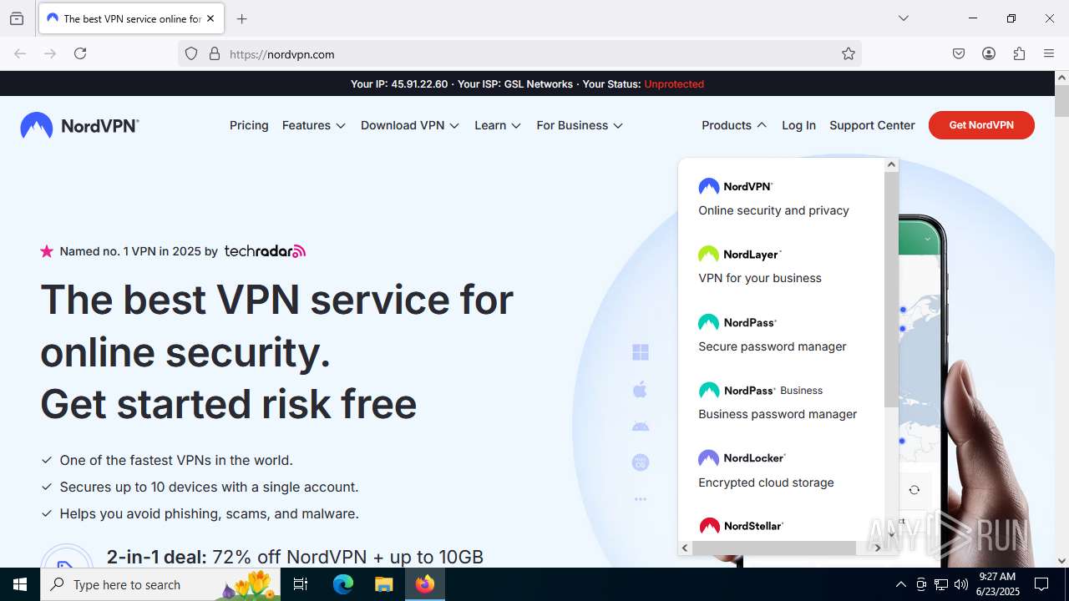This screenshot has width=1069, height=601.
Task: Open a new browser tab
Action: coord(242,18)
